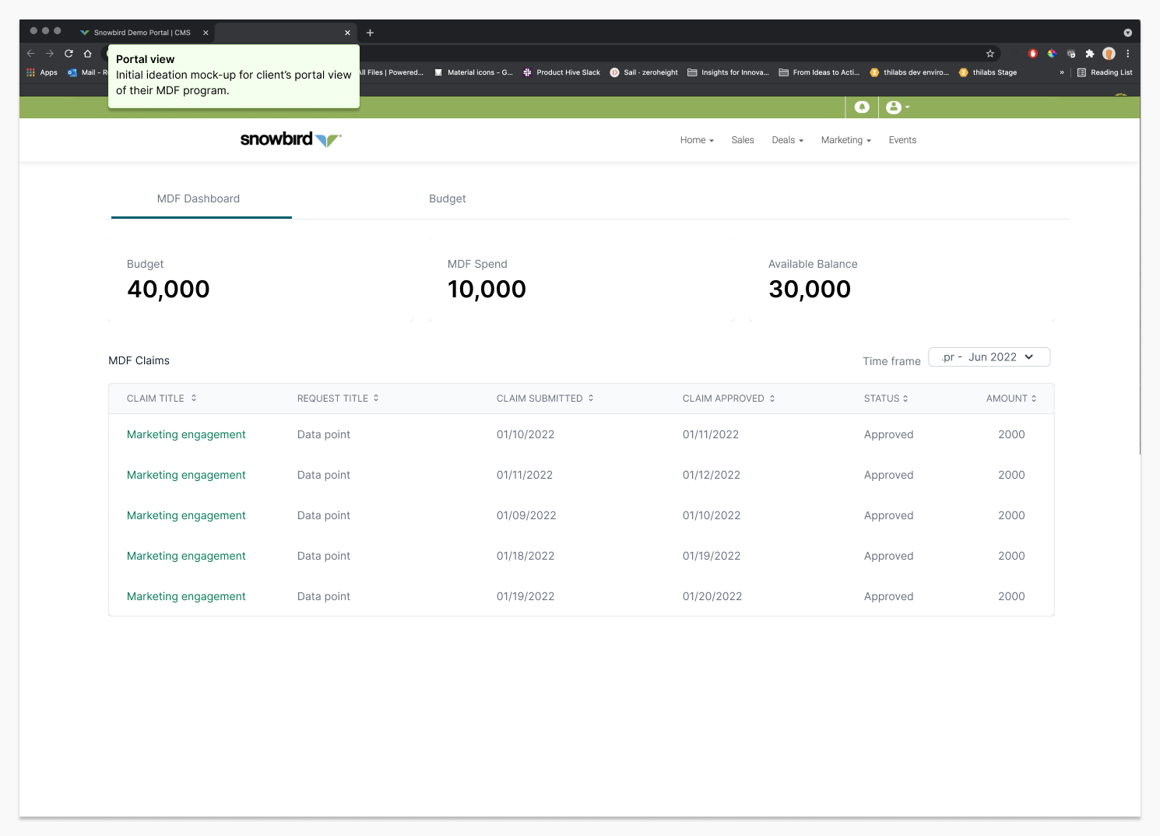The image size is (1160, 836).
Task: Reload the page using the refresh icon
Action: click(69, 54)
